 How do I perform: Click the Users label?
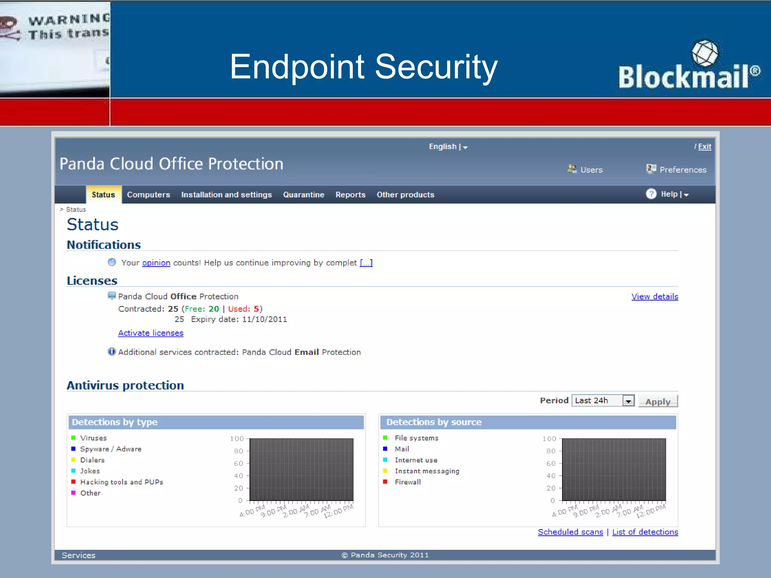591,170
